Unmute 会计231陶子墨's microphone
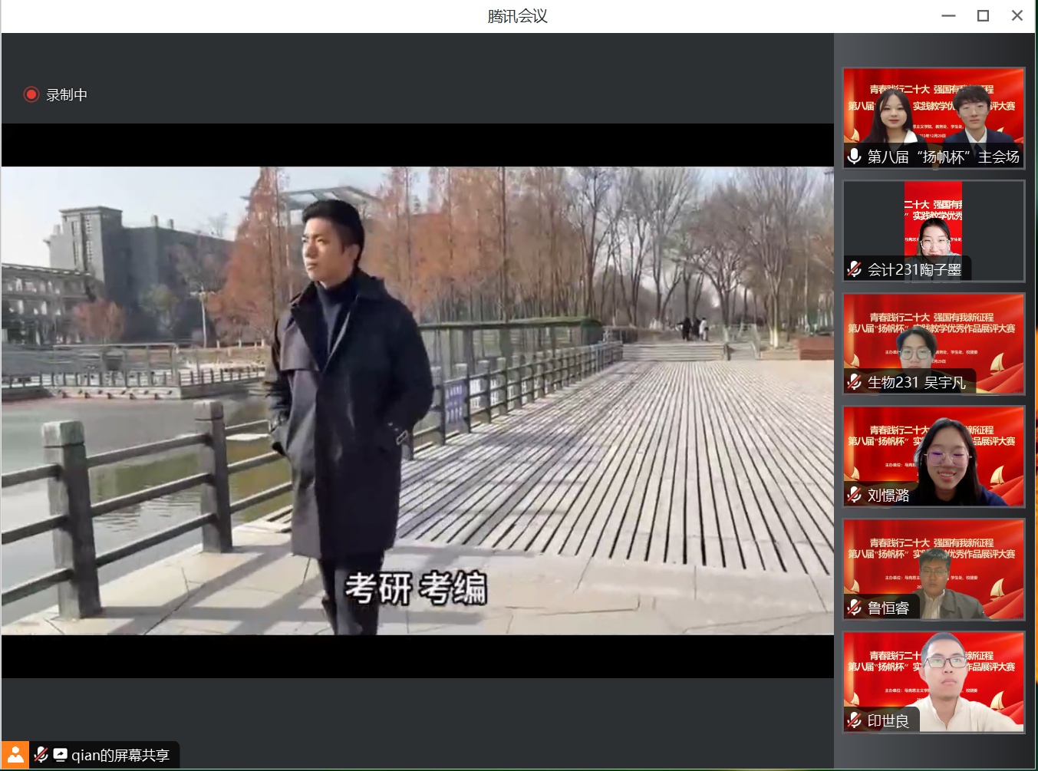1038x771 pixels. tap(853, 269)
